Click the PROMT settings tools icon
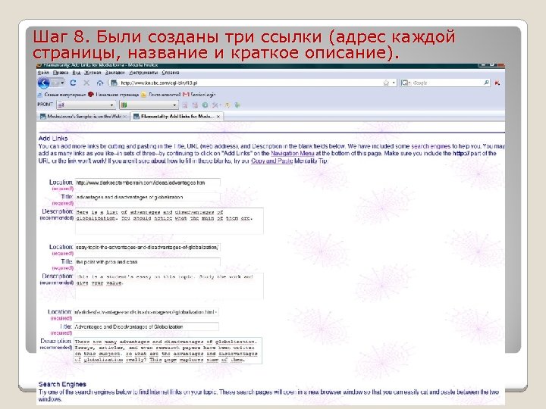The width and height of the screenshot is (546, 409). 216,105
